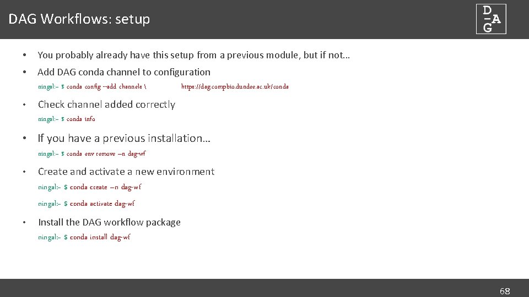Click the DAG logo icon

pyautogui.click(x=491, y=19)
